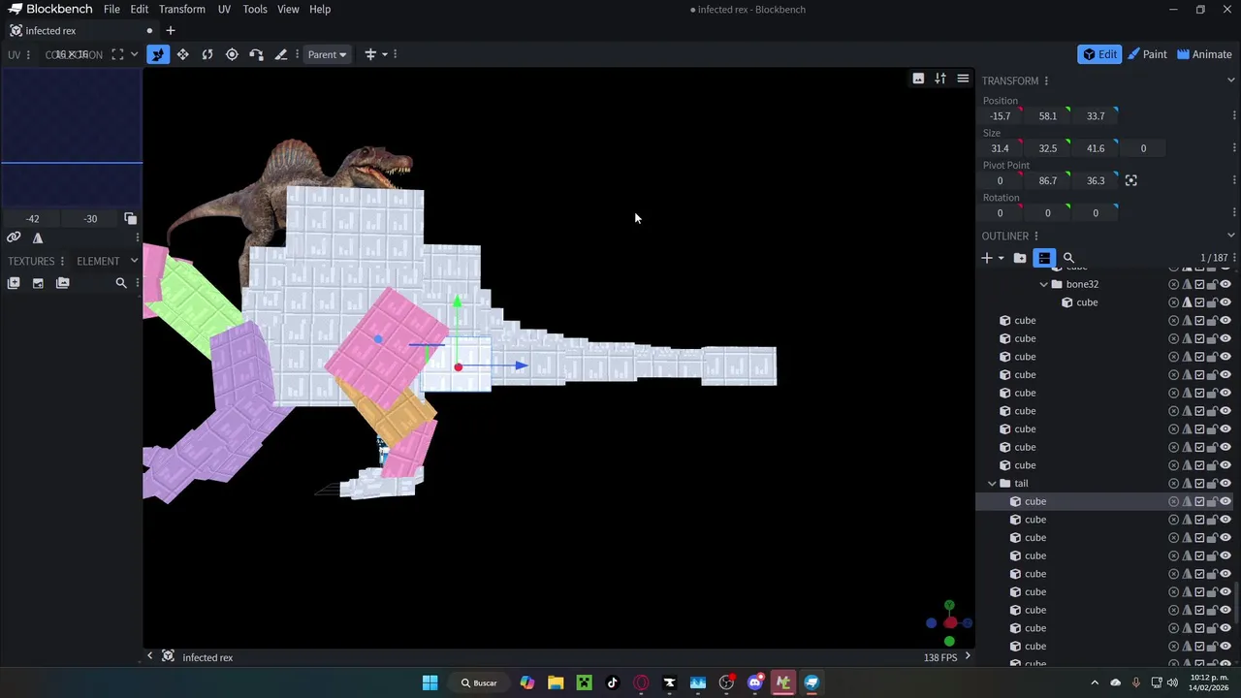This screenshot has height=698, width=1241.
Task: Click the Buscar taskbar search box
Action: [x=478, y=682]
